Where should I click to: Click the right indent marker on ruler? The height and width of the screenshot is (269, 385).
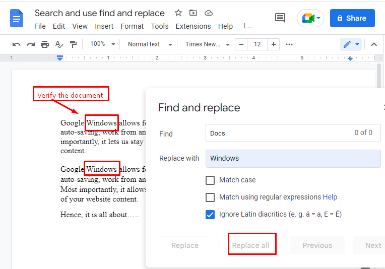(350, 58)
